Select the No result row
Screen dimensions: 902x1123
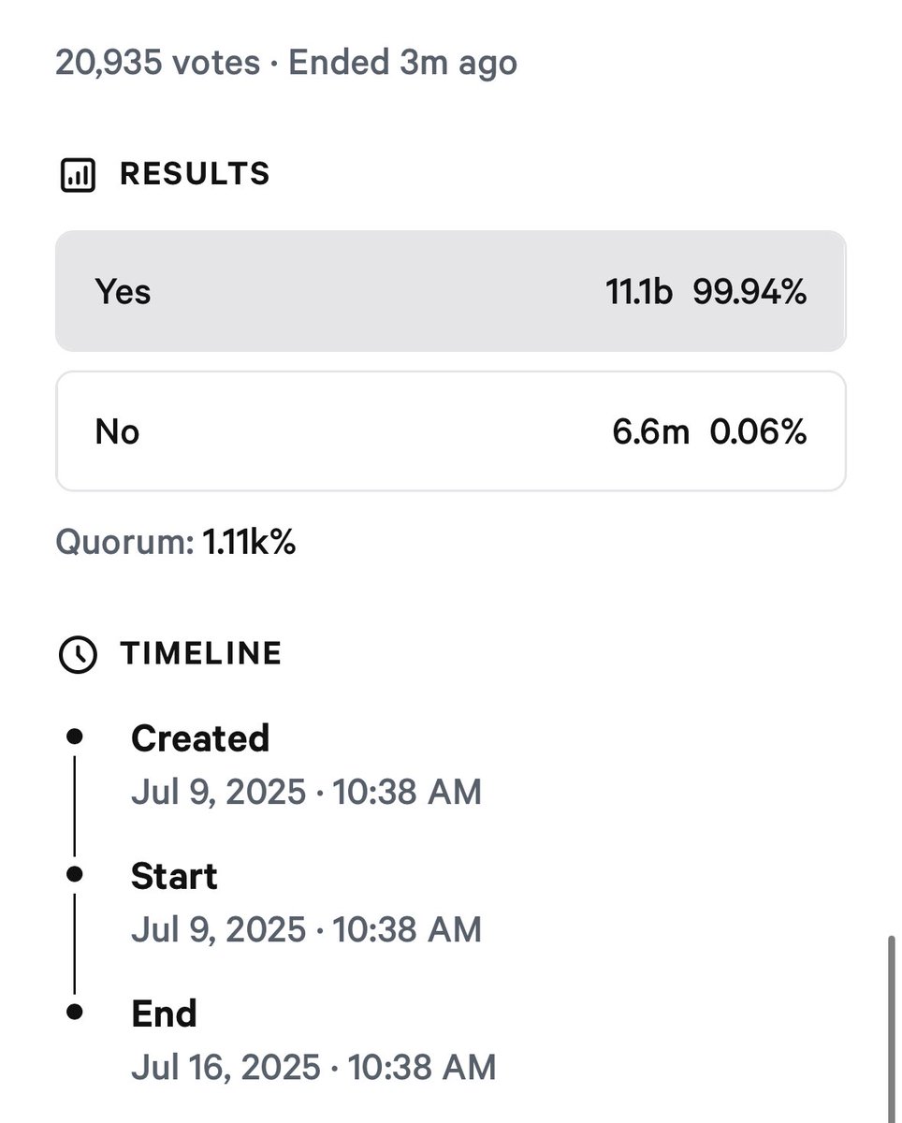pyautogui.click(x=450, y=431)
